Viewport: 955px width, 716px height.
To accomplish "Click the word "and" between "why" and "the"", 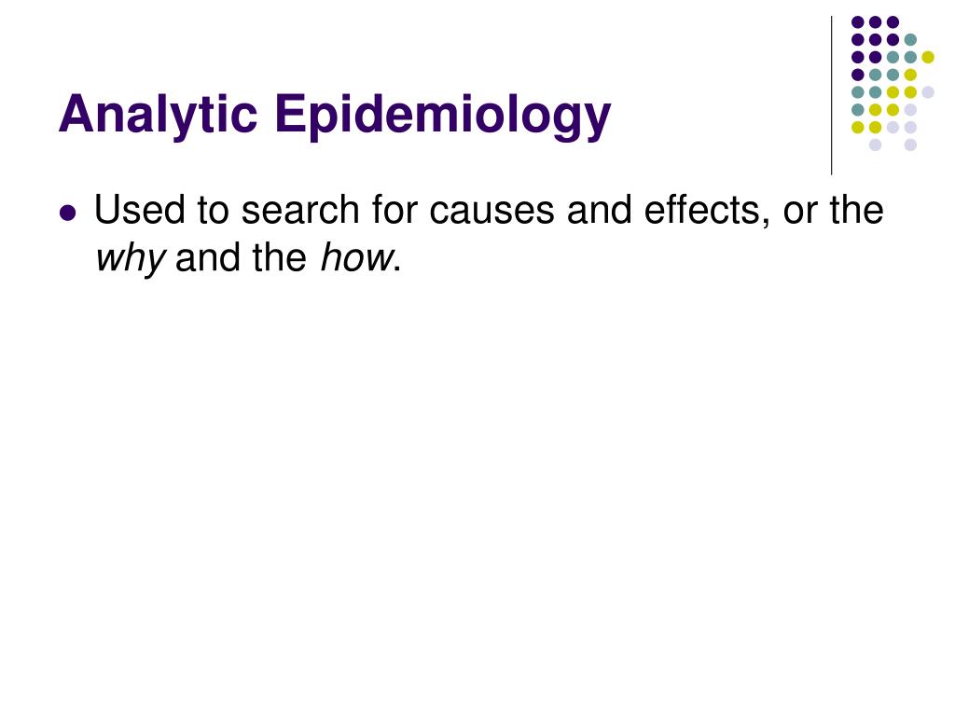I will (208, 257).
